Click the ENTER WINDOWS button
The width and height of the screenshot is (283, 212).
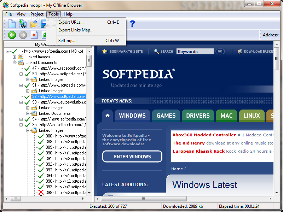132,157
